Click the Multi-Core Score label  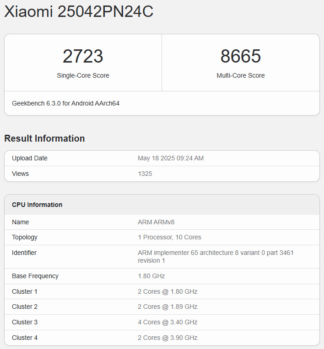pyautogui.click(x=241, y=75)
